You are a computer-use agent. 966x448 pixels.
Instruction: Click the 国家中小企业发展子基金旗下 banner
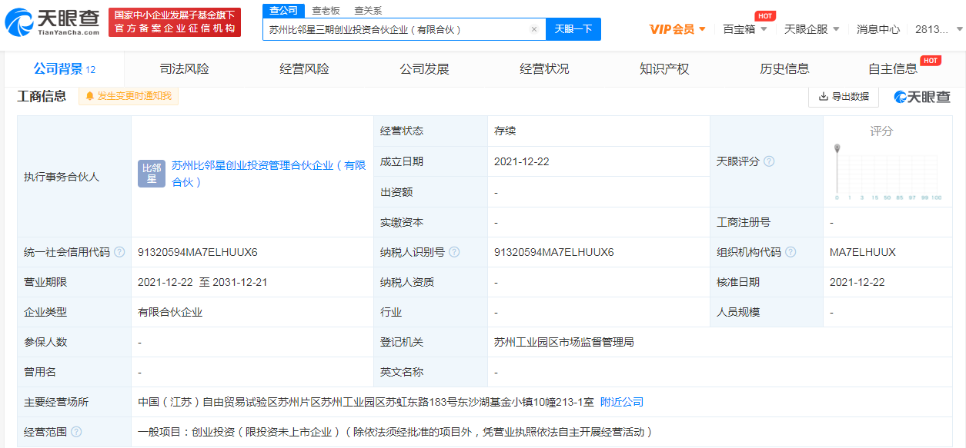pos(175,22)
